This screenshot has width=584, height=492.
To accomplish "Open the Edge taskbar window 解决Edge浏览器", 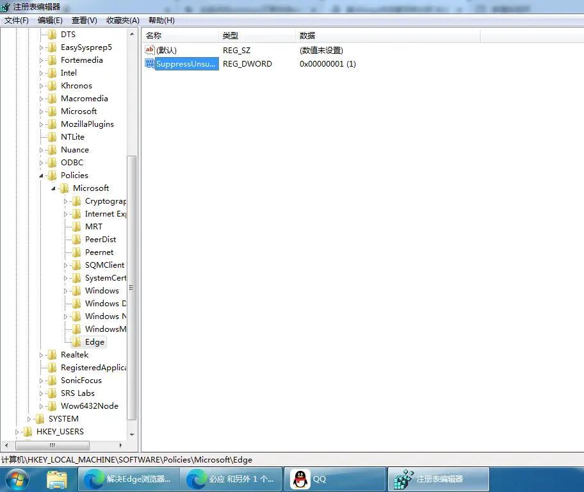I will coord(127,479).
